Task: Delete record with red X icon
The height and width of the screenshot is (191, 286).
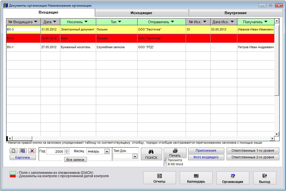Action: [32, 151]
